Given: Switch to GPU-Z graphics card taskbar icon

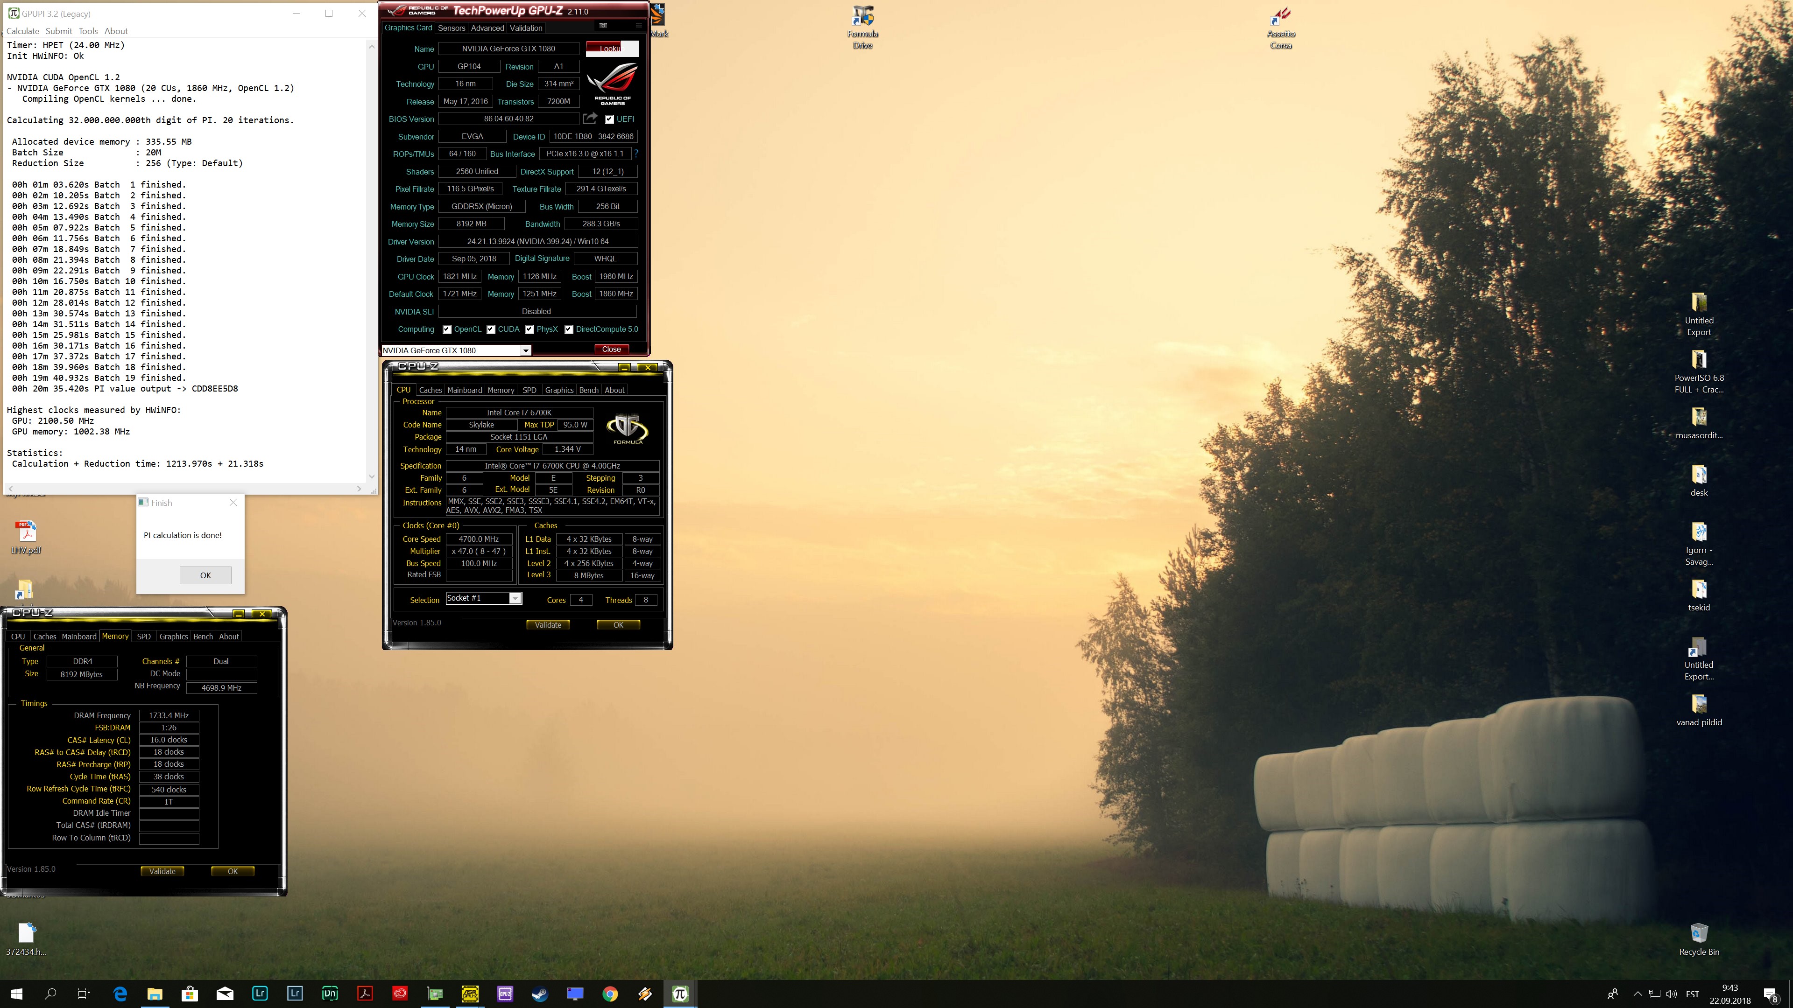Looking at the screenshot, I should [435, 994].
